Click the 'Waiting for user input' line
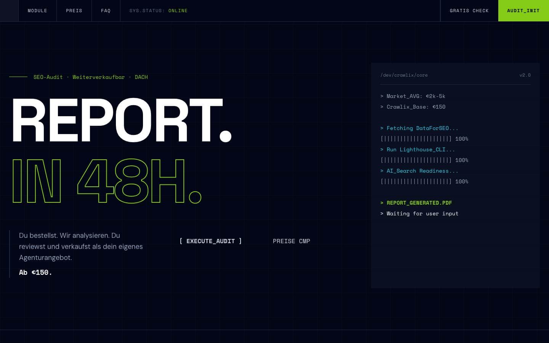 point(419,213)
